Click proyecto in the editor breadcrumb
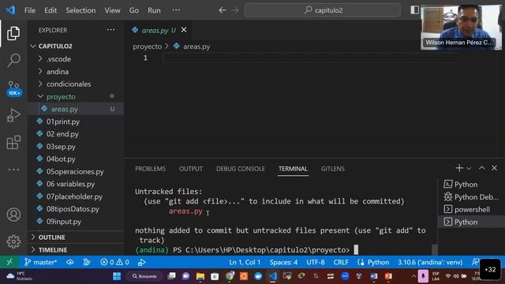 tap(148, 47)
